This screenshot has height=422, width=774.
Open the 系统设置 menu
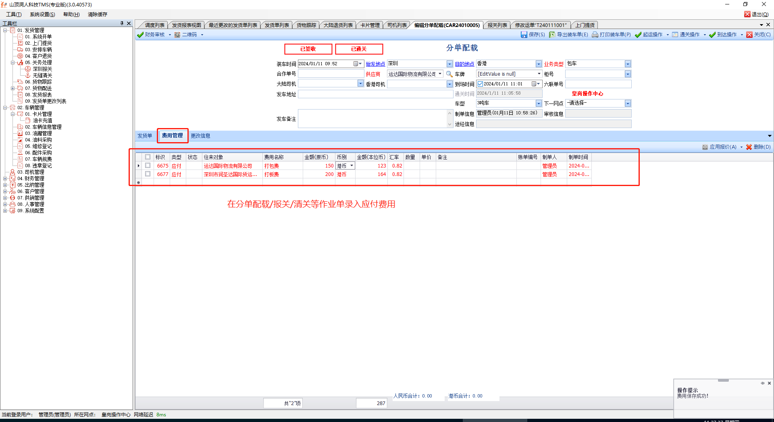click(42, 14)
